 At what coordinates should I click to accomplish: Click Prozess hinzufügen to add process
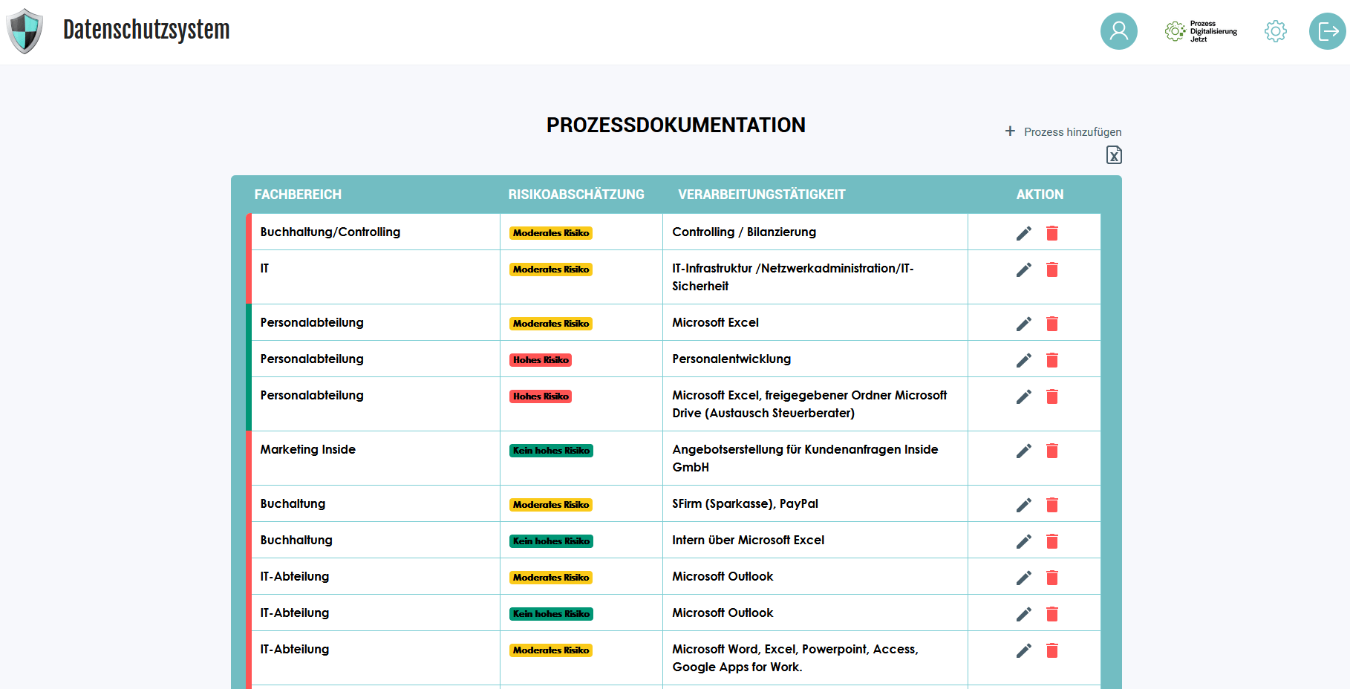[x=1063, y=131]
